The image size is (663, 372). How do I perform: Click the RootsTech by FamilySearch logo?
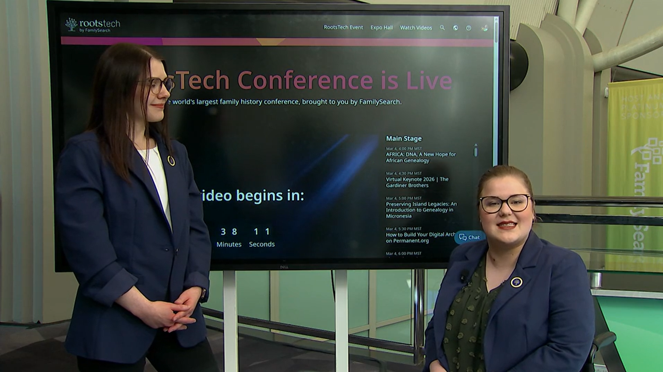(93, 25)
